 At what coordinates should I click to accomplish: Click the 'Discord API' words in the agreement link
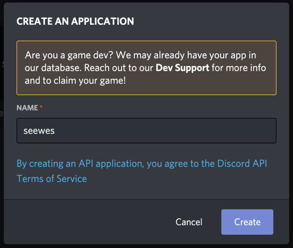point(242,164)
